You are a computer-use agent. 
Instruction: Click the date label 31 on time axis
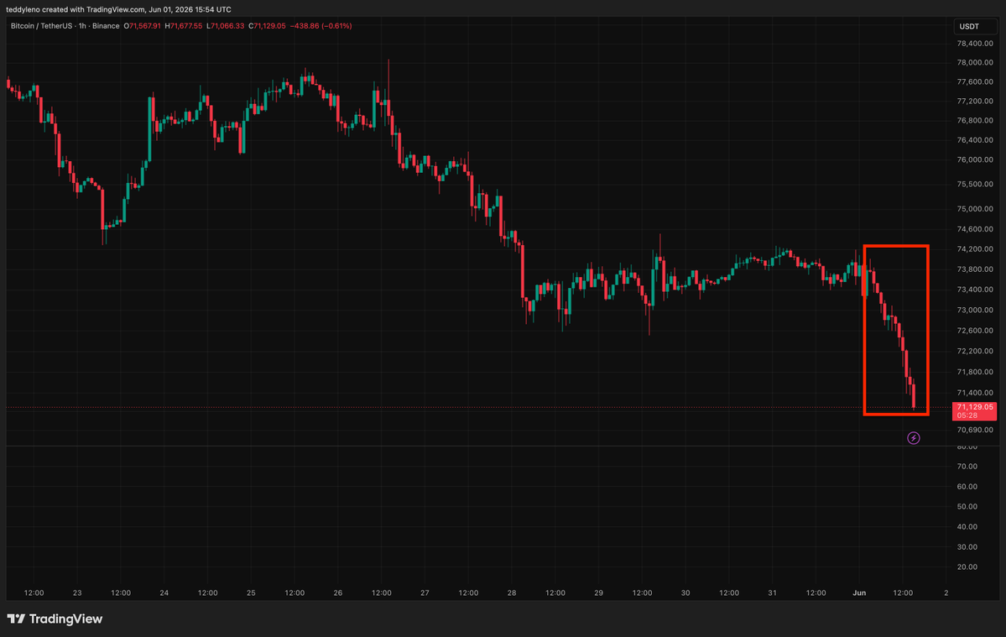(x=773, y=593)
